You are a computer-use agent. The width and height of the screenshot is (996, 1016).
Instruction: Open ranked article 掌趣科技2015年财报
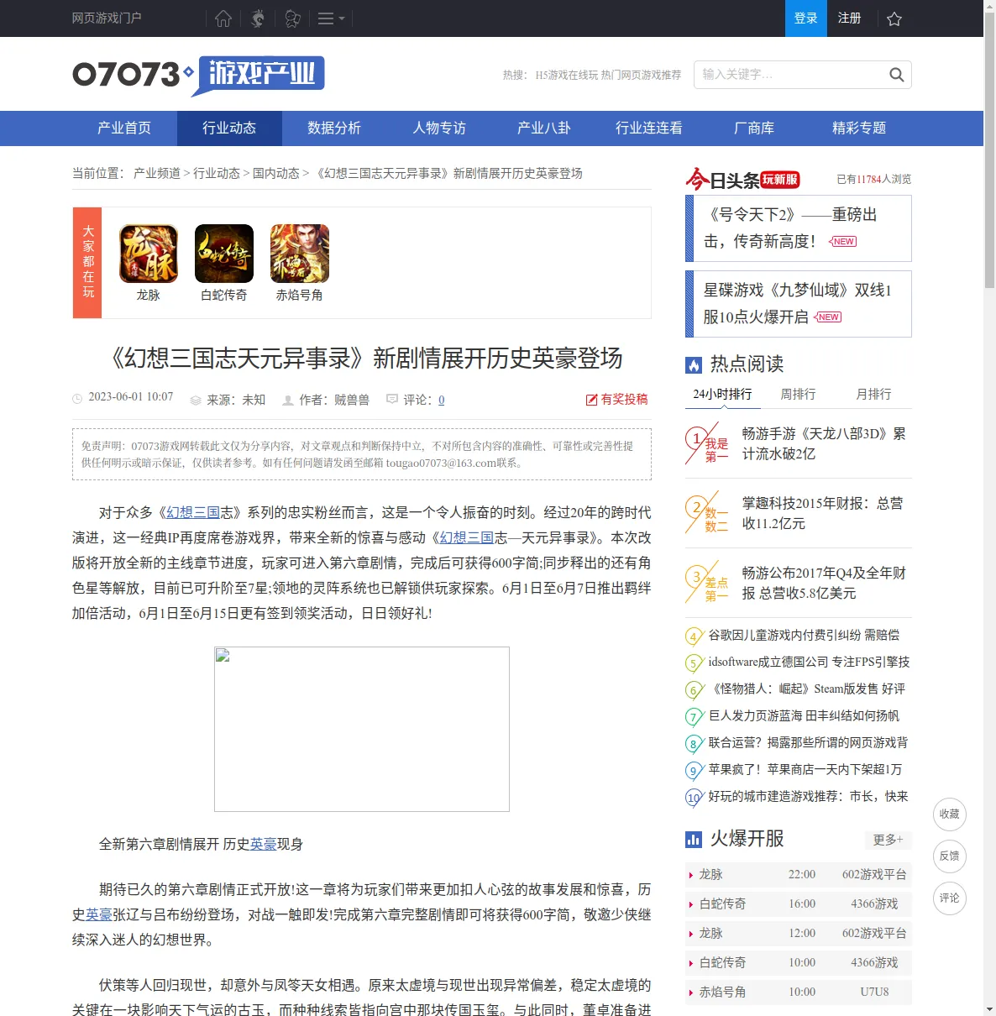click(823, 514)
